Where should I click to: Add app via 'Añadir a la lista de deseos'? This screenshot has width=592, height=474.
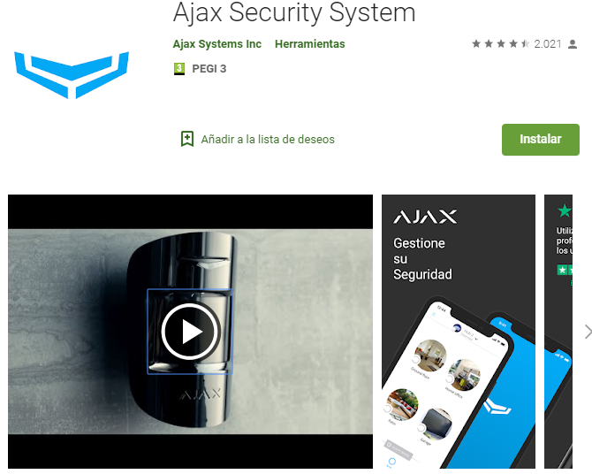point(268,140)
